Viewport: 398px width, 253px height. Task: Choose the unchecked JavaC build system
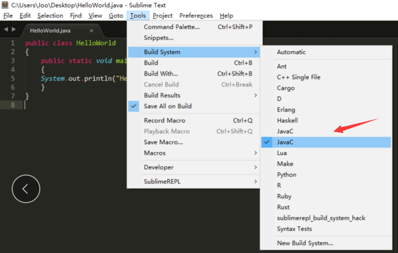point(326,131)
